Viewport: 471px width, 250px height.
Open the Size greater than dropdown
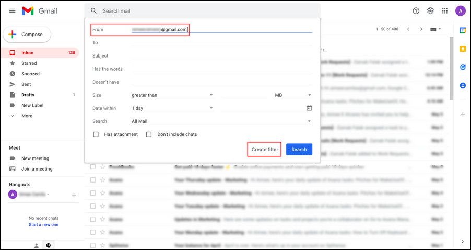(x=172, y=95)
